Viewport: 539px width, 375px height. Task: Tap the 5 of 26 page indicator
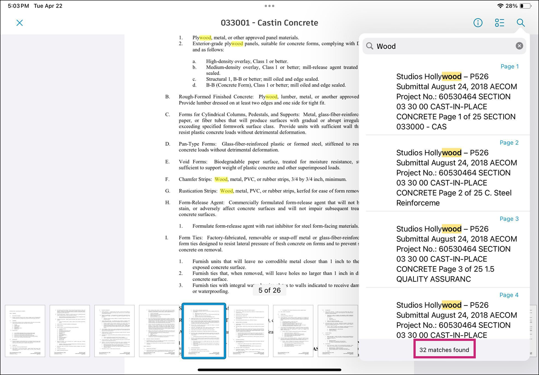point(269,290)
